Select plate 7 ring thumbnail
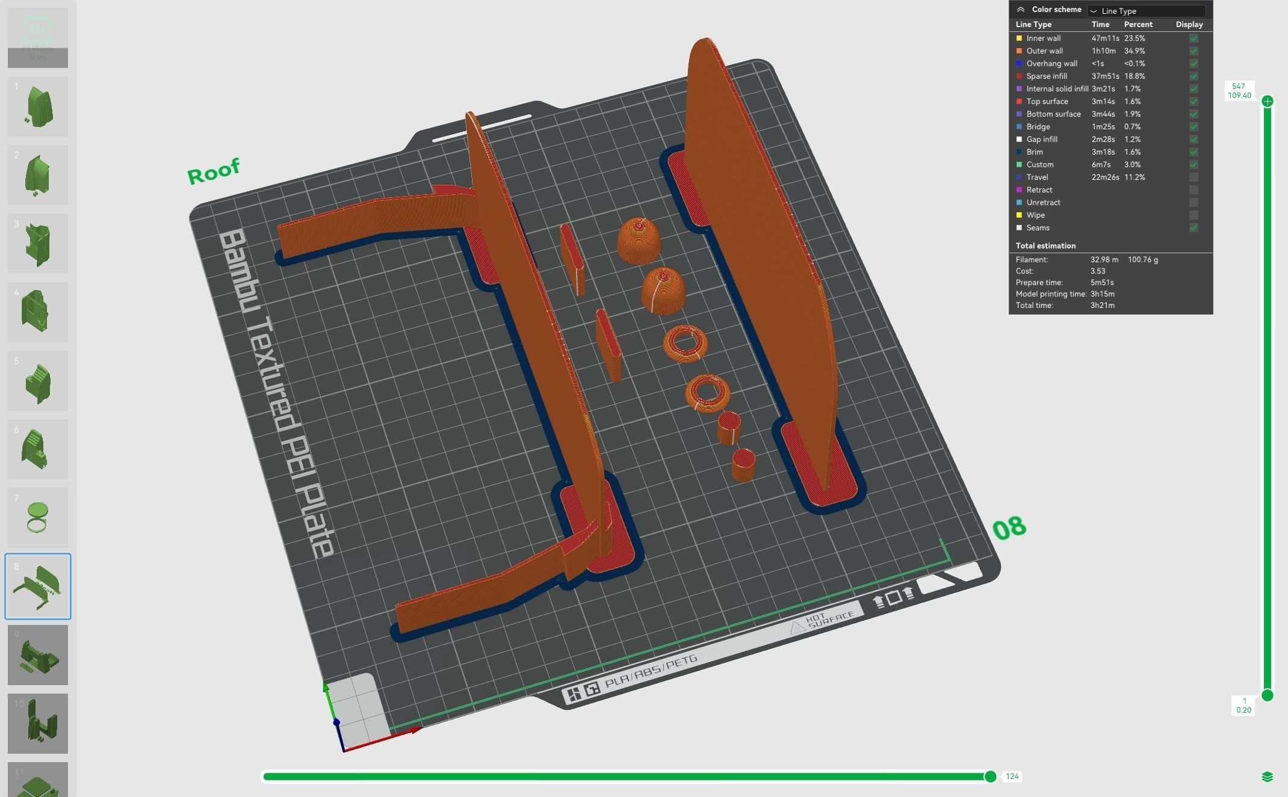1288x797 pixels. pos(37,517)
